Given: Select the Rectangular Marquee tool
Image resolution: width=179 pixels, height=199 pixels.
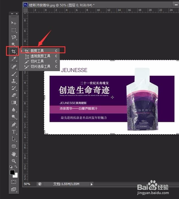Looking at the screenshot, I should point(14,30).
